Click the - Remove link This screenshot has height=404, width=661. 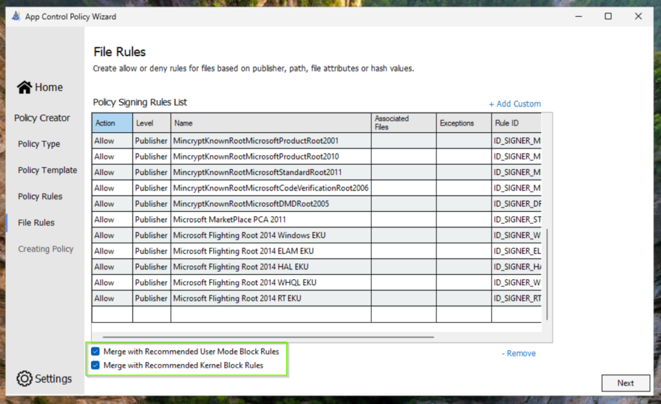point(518,354)
